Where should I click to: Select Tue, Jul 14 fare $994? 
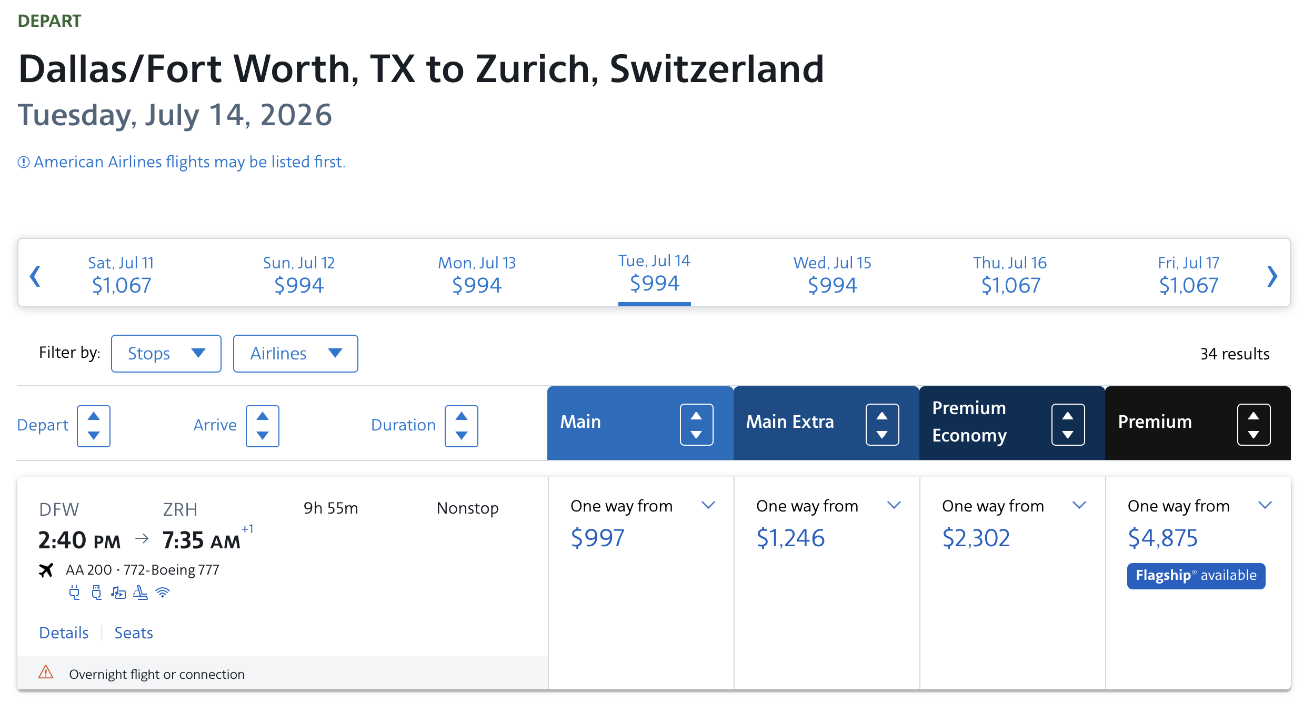654,273
